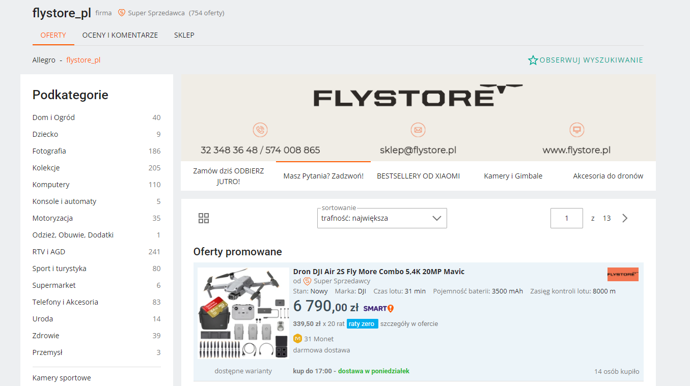Click the monitor icon above www.flystore.pl

click(x=576, y=130)
